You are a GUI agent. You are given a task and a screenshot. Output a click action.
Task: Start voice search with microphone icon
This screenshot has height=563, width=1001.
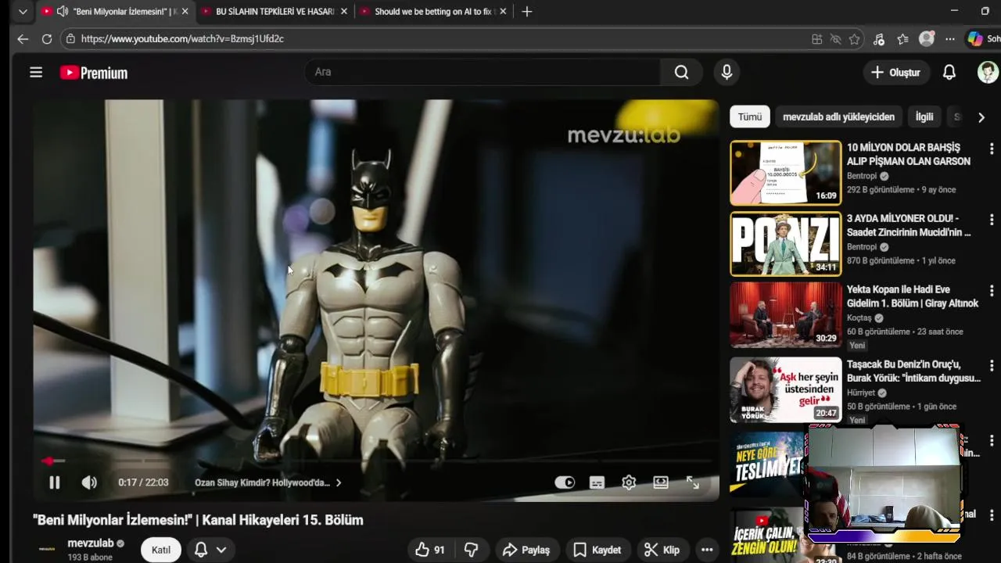pyautogui.click(x=727, y=72)
